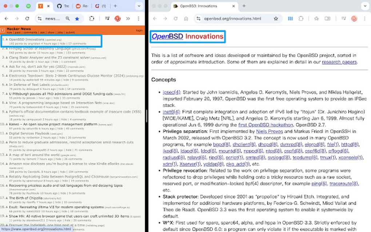Click the Reddit extension icon in left toolbar
The width and height of the screenshot is (371, 232).
[x=117, y=18]
